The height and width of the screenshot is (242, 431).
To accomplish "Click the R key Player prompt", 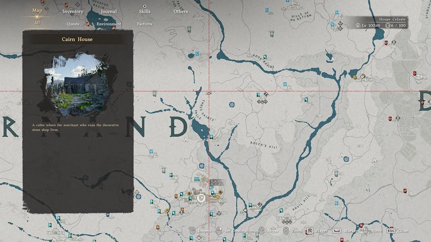I will 310,231.
